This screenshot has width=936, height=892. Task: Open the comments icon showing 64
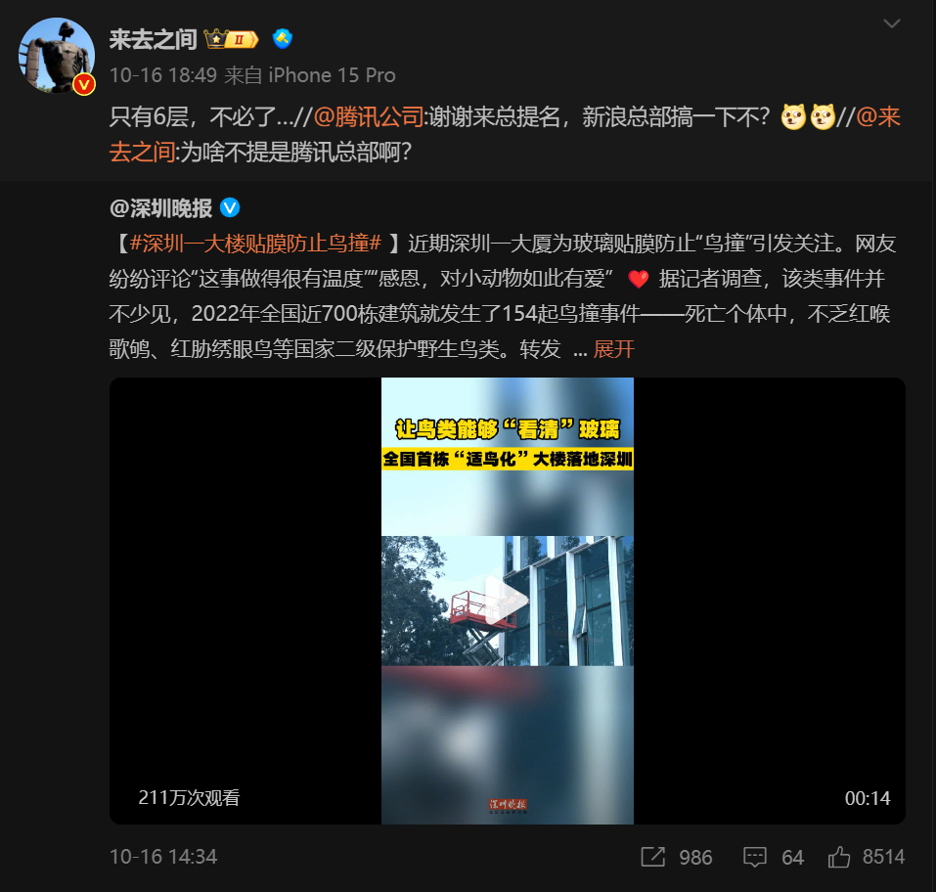pyautogui.click(x=754, y=857)
